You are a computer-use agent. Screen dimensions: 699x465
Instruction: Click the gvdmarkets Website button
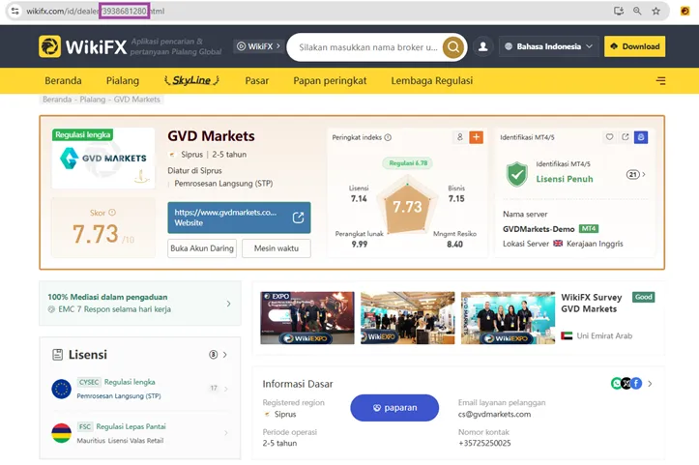[239, 218]
